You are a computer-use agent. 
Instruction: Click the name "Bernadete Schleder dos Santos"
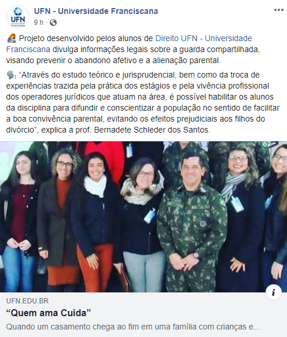pos(152,130)
